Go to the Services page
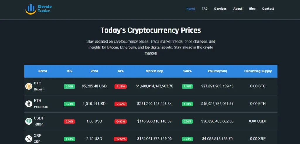 tap(220, 9)
